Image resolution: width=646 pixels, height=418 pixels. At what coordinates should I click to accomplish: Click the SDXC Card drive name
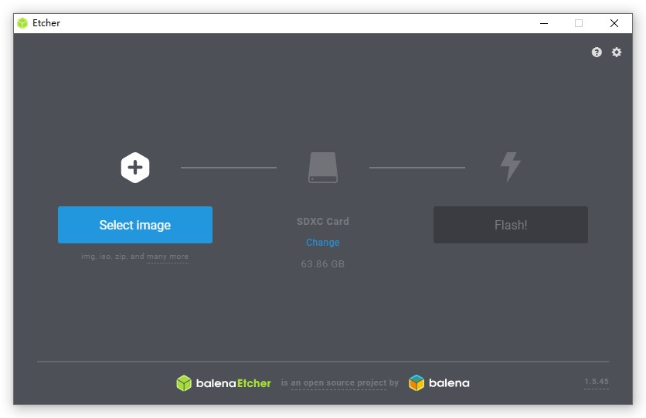click(x=322, y=221)
